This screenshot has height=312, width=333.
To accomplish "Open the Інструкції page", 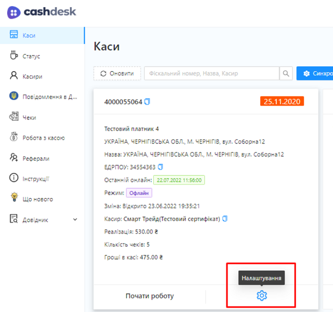I will 36,179.
